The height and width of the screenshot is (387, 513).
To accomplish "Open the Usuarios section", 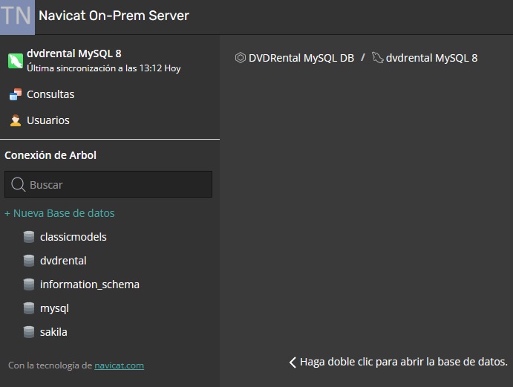I will coord(48,120).
